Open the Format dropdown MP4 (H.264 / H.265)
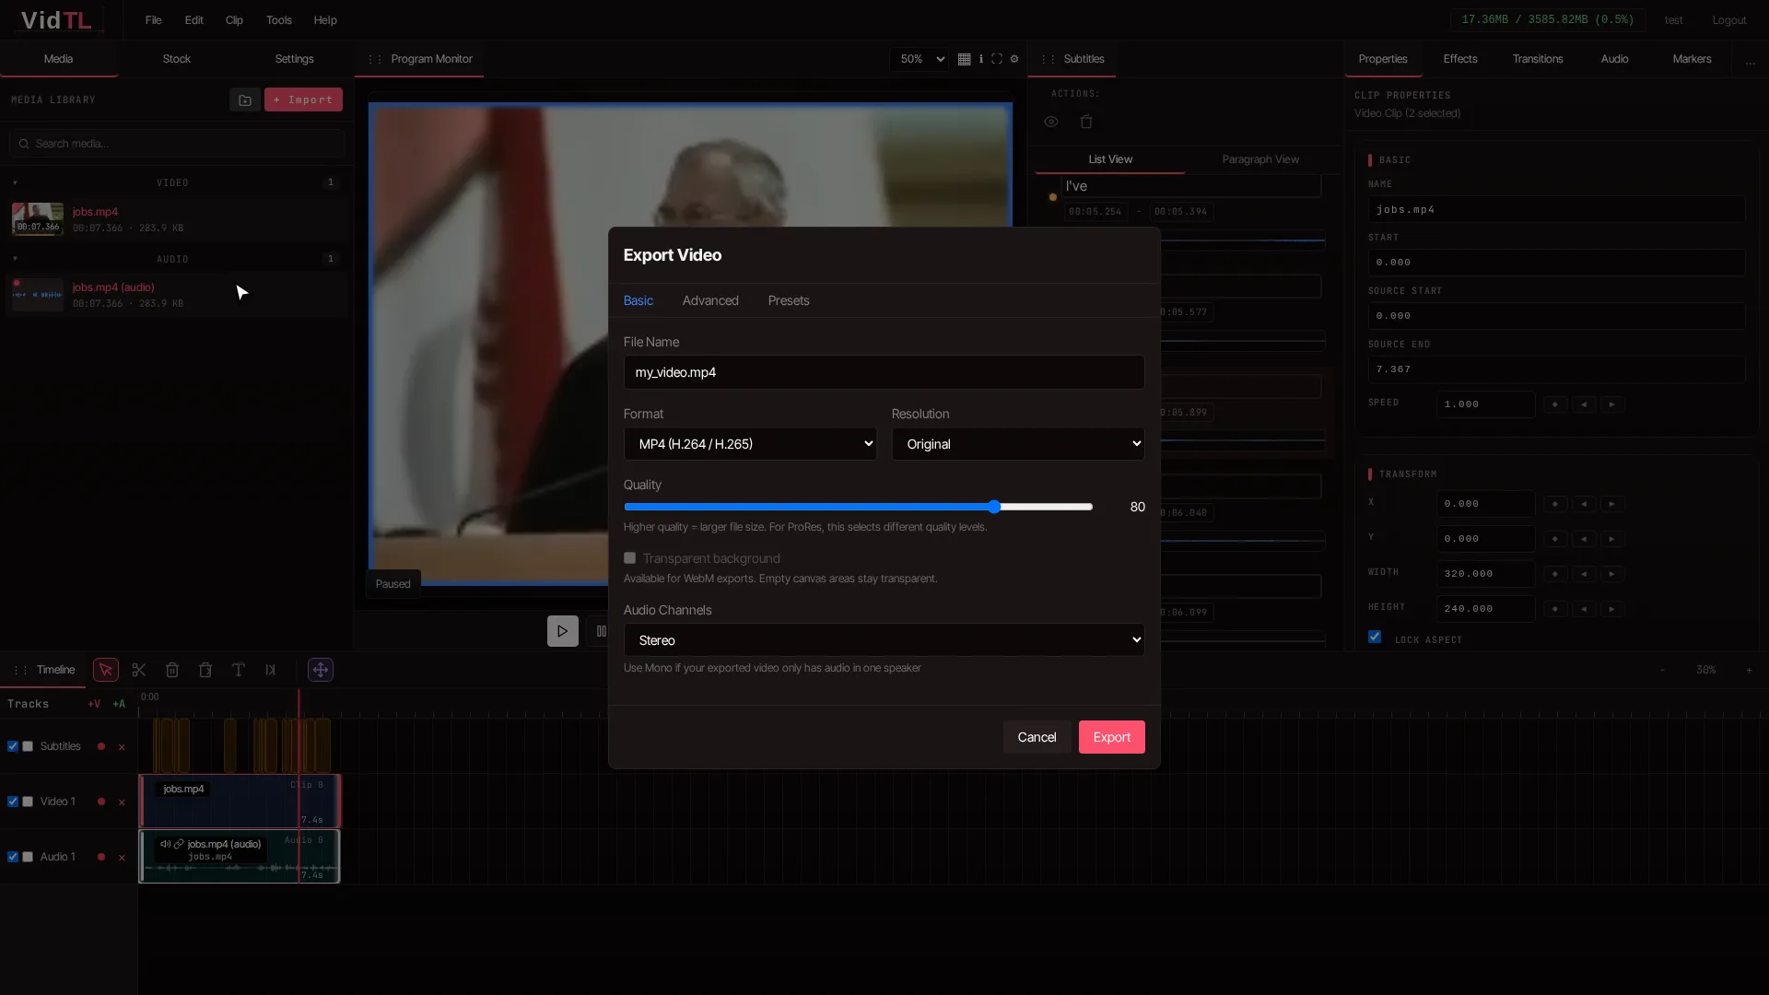Image resolution: width=1769 pixels, height=995 pixels. (750, 444)
